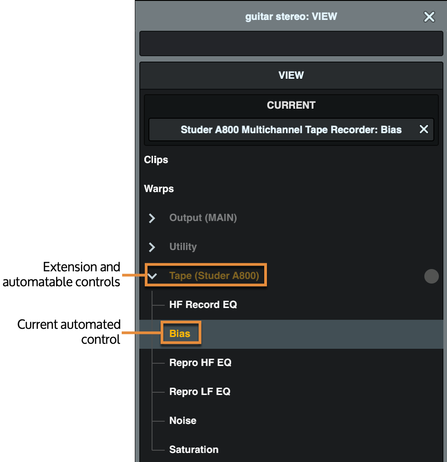Collapse the Tape (Studer A800) section
Image resolution: width=447 pixels, height=462 pixels.
tap(152, 276)
